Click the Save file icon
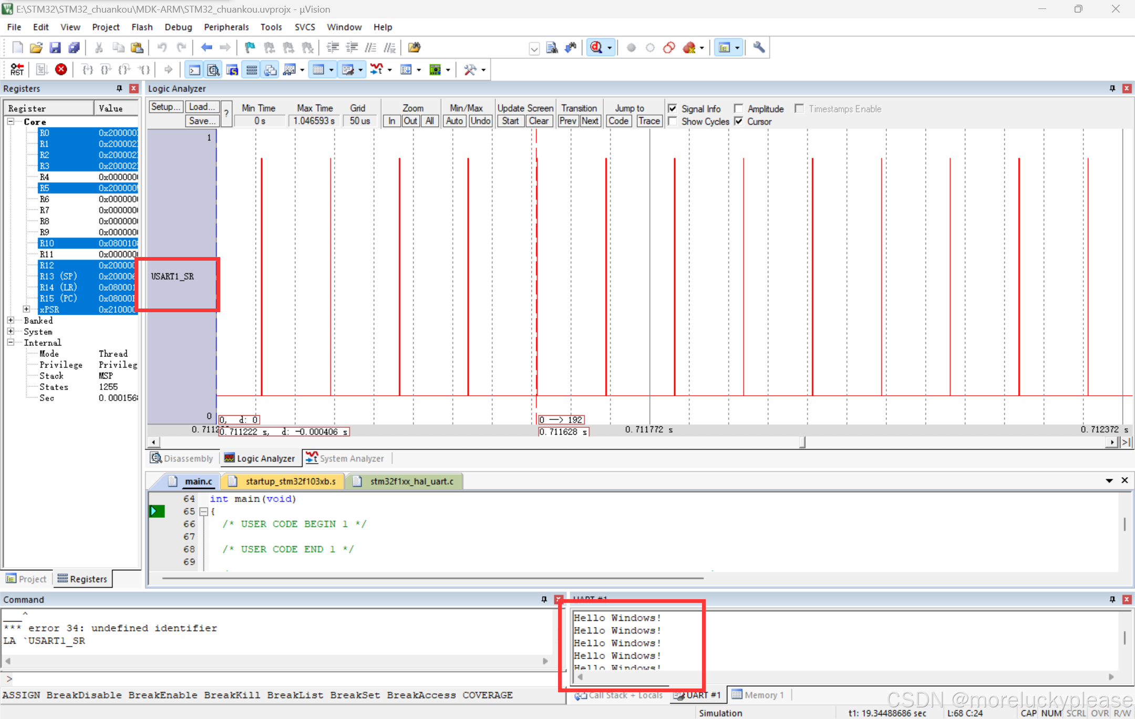The image size is (1135, 719). (x=55, y=48)
